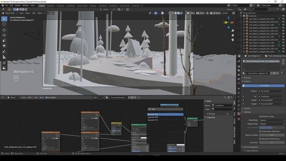This screenshot has height=161, width=286.
Task: Click the viewport zoom magnifier icon
Action: tap(232, 31)
